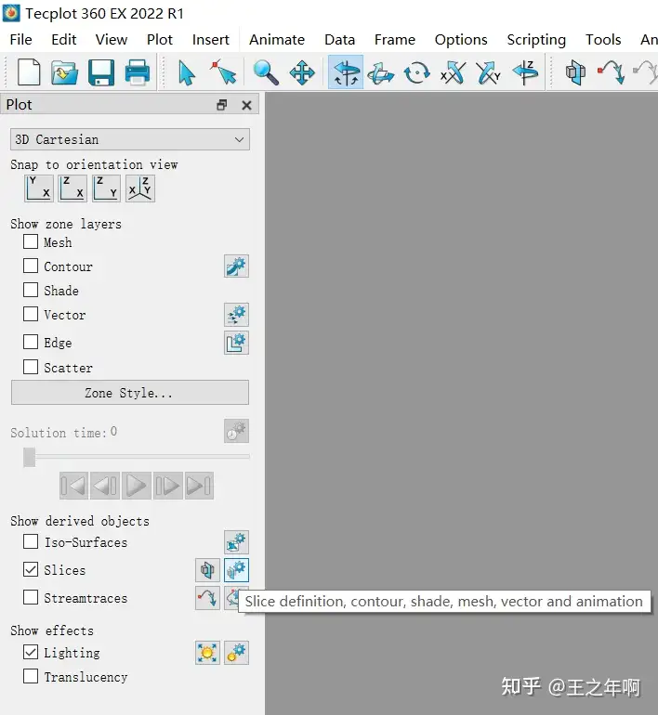Open the Animate menu
This screenshot has height=715, width=658.
point(277,40)
